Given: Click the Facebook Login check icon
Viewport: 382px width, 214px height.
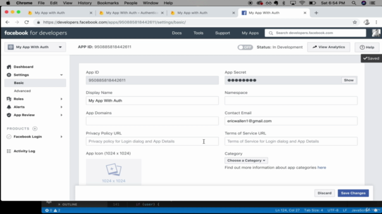Looking at the screenshot, I should point(9,137).
